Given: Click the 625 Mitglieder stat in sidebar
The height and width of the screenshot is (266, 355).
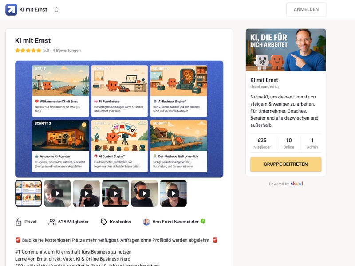Looking at the screenshot, I should [262, 143].
